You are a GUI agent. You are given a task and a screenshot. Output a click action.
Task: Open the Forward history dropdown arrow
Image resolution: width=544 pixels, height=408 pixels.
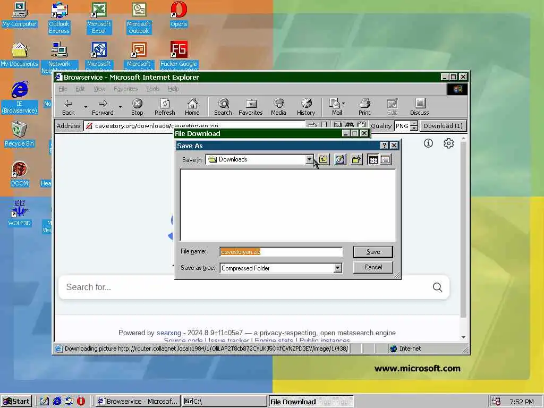[x=120, y=107]
